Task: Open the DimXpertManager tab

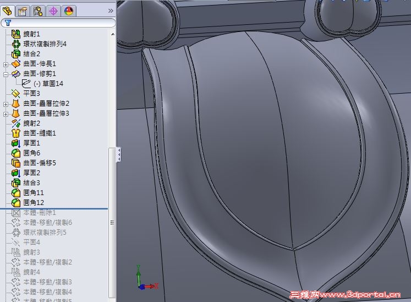Action: coord(53,11)
